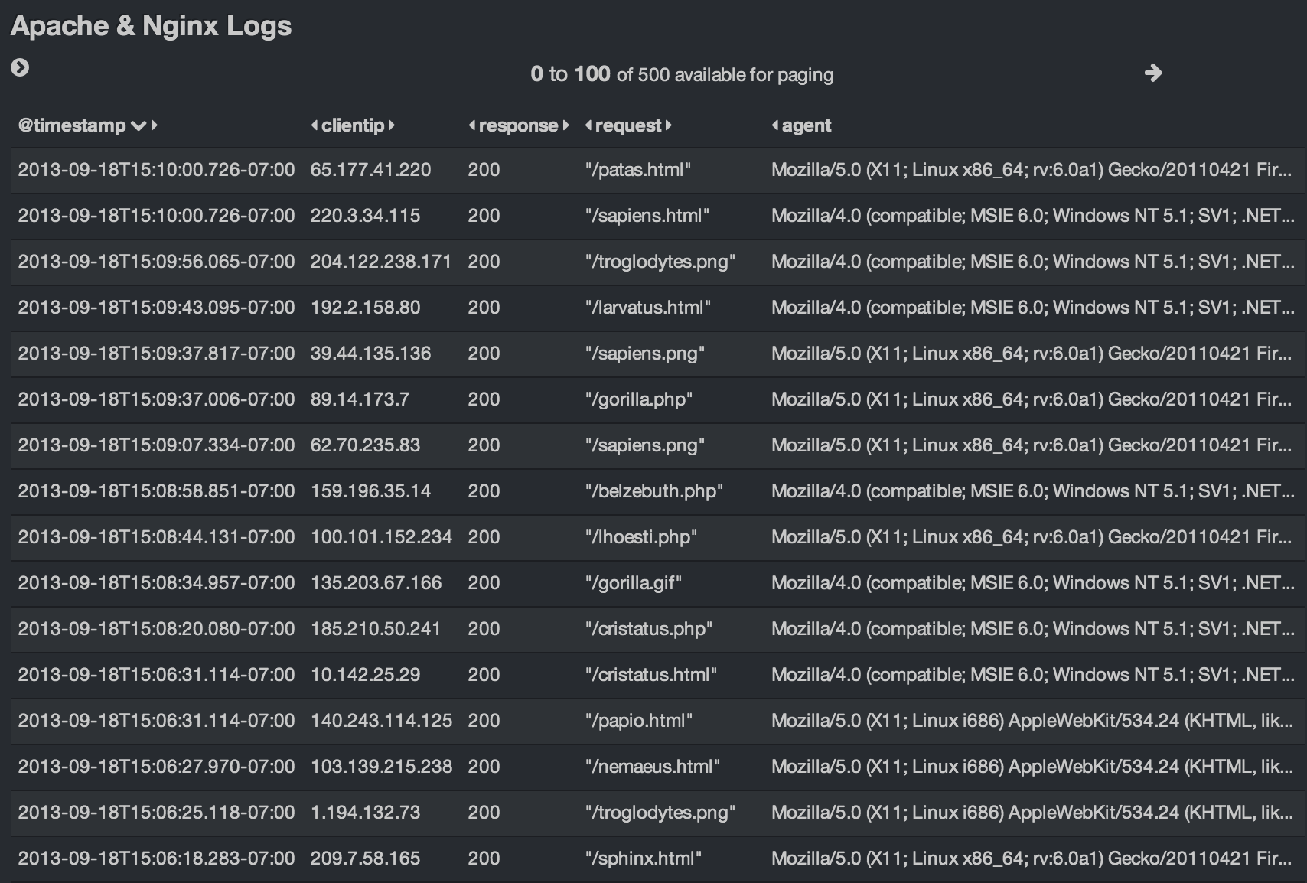
Task: Sort by the agent column header
Action: [807, 125]
